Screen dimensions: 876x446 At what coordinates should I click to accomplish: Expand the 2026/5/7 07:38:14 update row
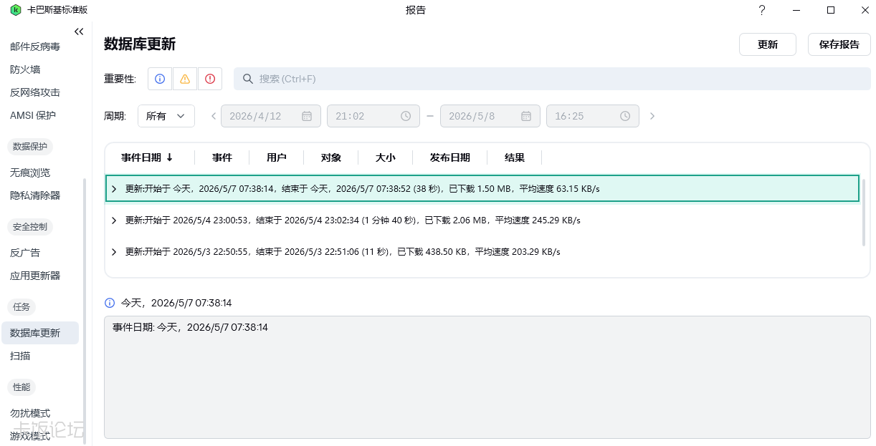tap(114, 189)
